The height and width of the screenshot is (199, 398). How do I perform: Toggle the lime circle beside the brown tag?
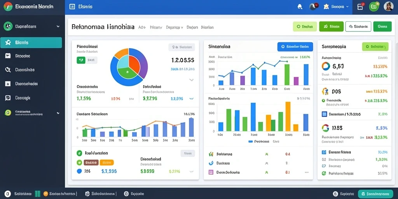tap(79, 162)
